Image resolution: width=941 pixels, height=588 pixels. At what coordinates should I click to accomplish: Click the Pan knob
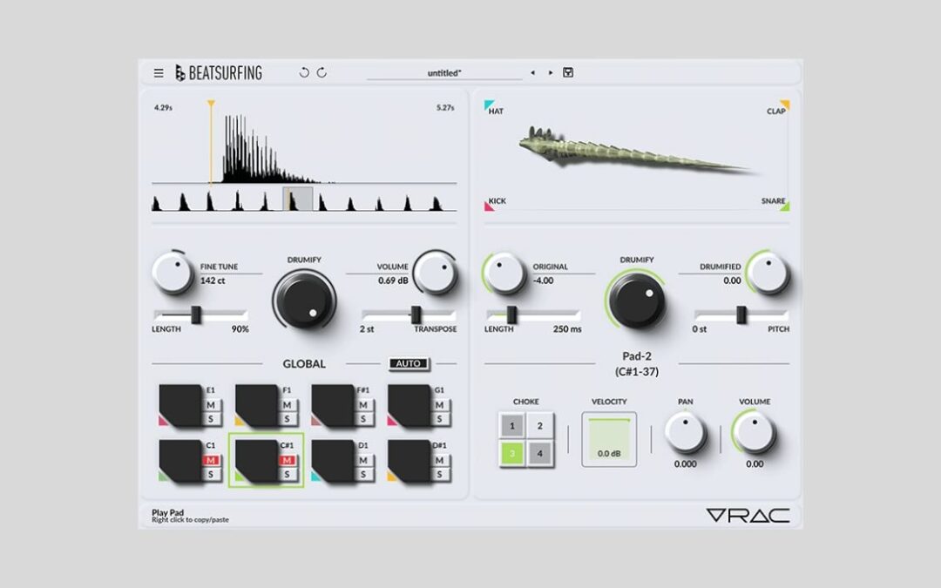[x=685, y=432]
